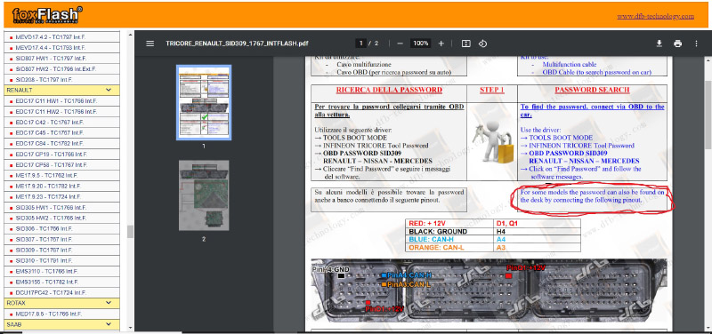Click the RED: + 12V table cell
Viewport: 712px width, 334px height.
point(450,224)
